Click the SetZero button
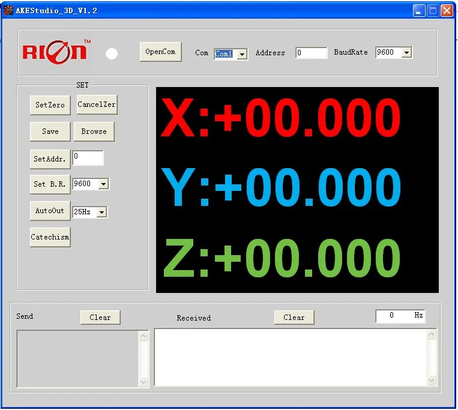 (x=50, y=105)
